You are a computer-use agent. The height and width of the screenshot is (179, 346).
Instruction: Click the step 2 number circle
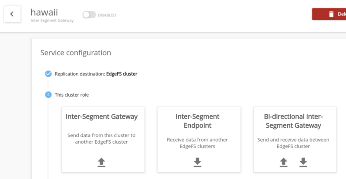(x=48, y=94)
